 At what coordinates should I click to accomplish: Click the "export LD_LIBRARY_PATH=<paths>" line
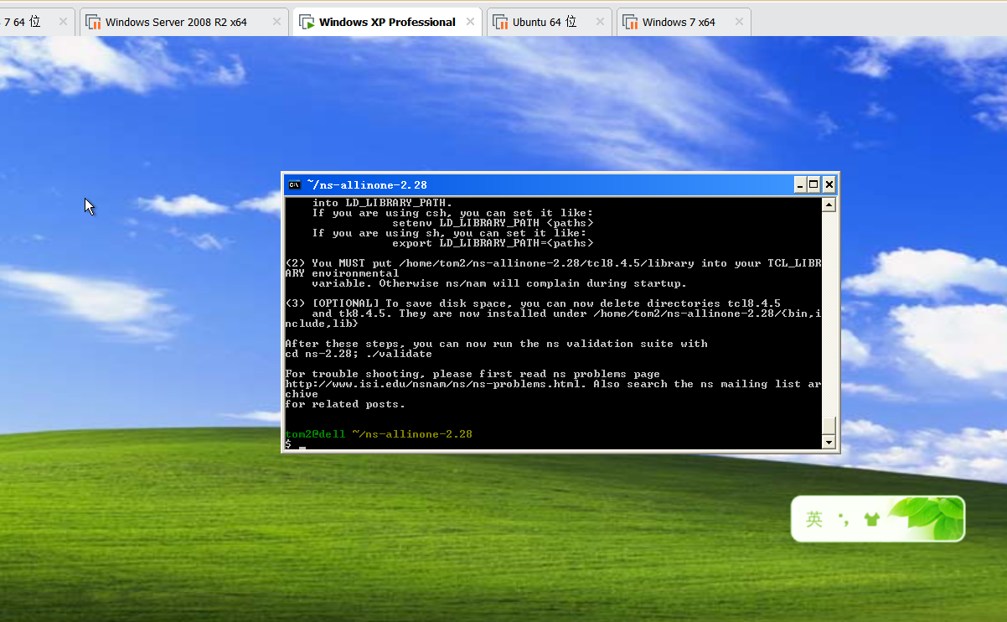point(493,243)
